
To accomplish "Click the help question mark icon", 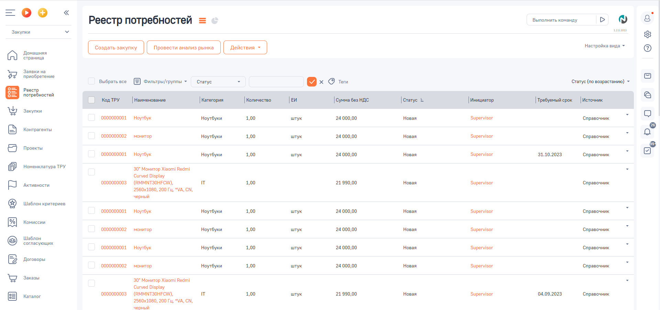I will 648,48.
